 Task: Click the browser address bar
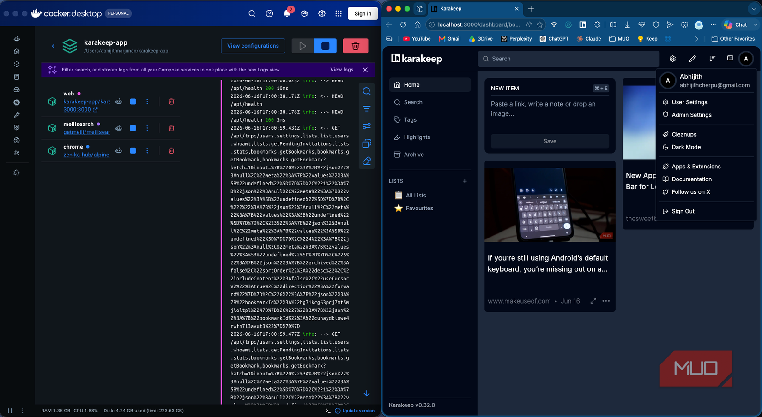pyautogui.click(x=478, y=25)
